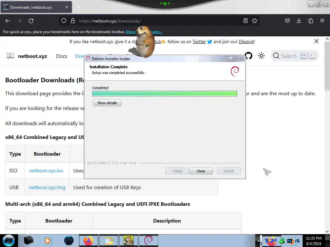Click the green check tray icon
The image size is (330, 247).
pos(282,241)
